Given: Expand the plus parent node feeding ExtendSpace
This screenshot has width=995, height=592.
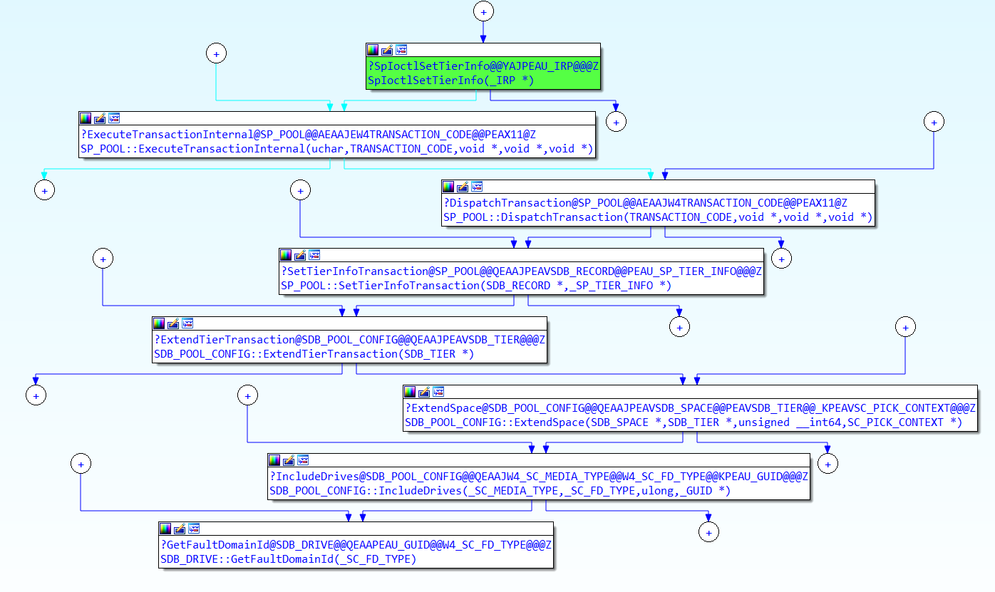Looking at the screenshot, I should pos(905,327).
